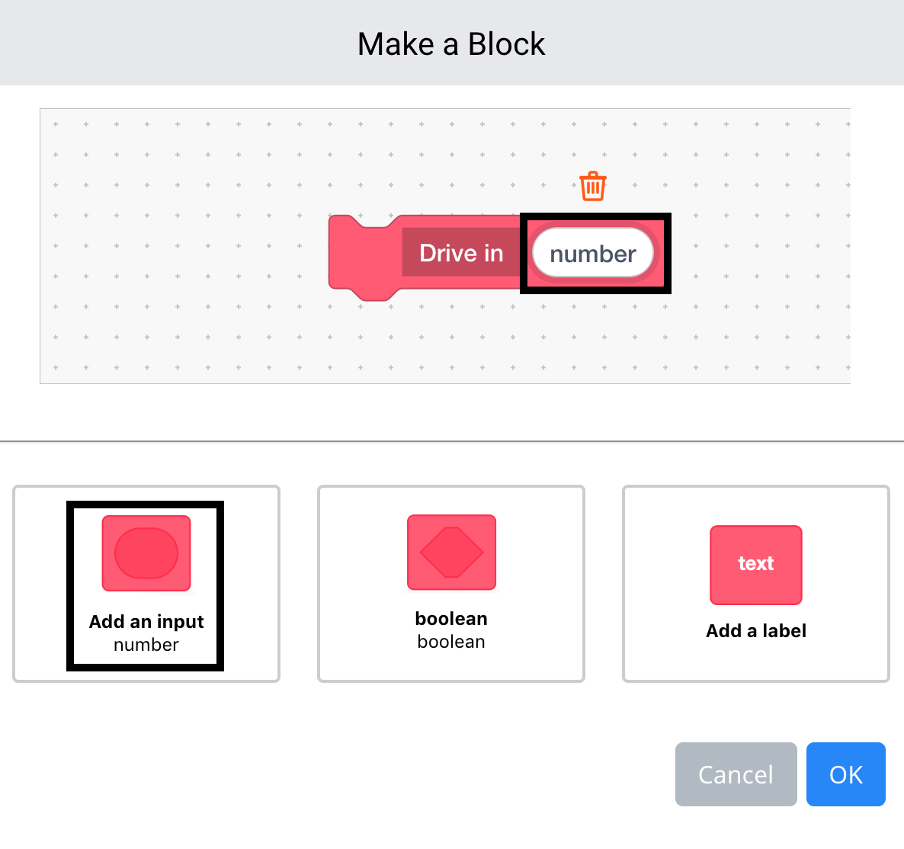
Task: Click Cancel to dismiss the dialog
Action: pyautogui.click(x=735, y=774)
